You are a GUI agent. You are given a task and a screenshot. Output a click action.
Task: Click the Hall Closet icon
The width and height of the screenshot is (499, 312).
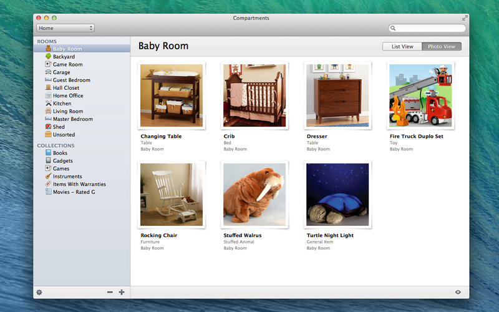click(x=49, y=87)
